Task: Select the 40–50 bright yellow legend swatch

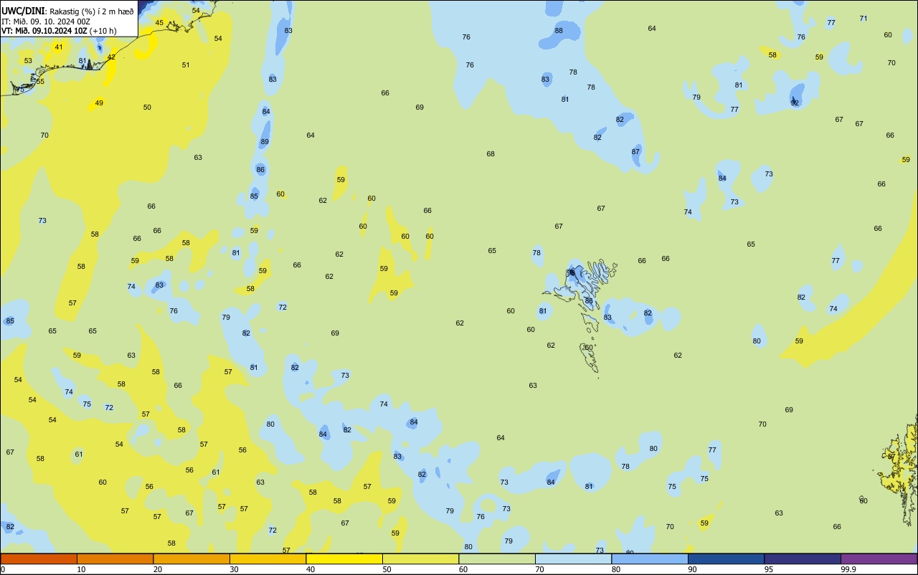Action: click(x=344, y=559)
